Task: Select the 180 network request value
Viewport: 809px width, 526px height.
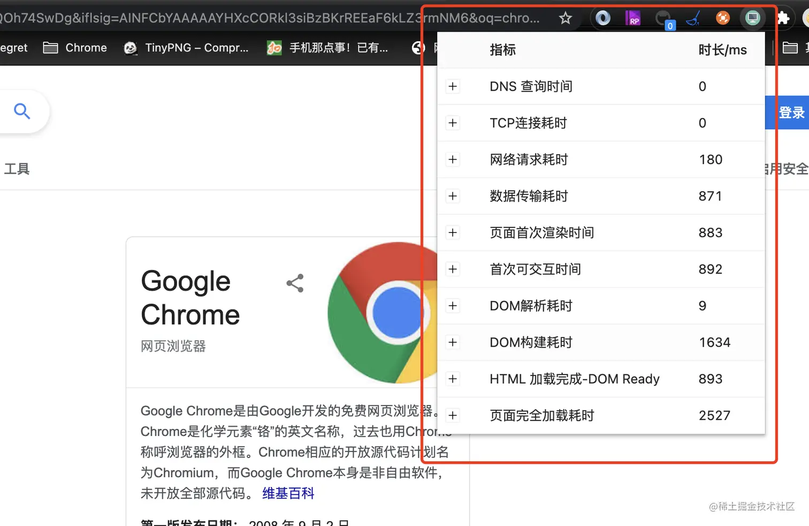Action: tap(711, 160)
